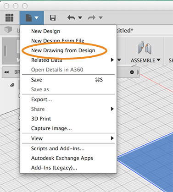Click the Undo arrow icon
This screenshot has width=173, height=192.
click(x=71, y=18)
